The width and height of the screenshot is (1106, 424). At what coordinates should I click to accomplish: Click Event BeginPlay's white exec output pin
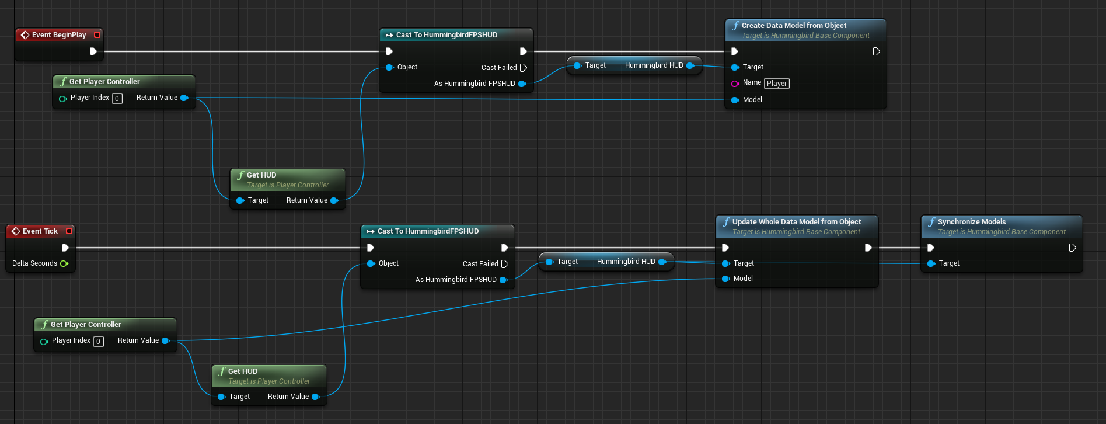tap(93, 51)
